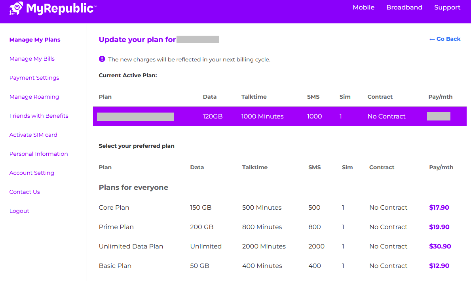Logout from the account
This screenshot has height=281, width=471.
click(x=19, y=211)
